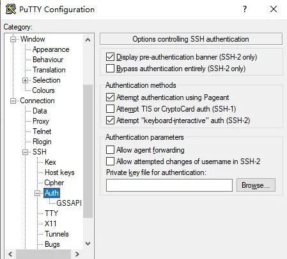
Task: Click the private key file input field
Action: tap(169, 185)
